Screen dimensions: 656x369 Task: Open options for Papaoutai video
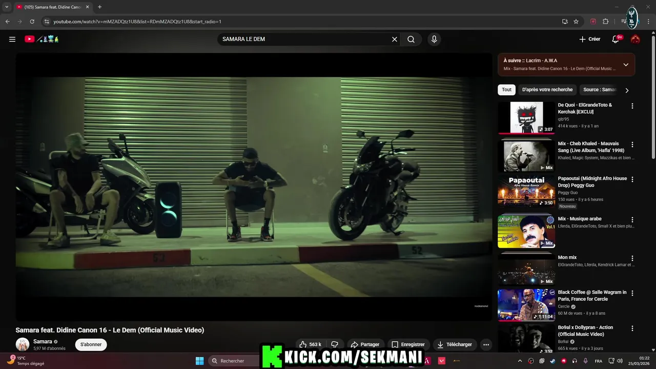[x=632, y=179]
